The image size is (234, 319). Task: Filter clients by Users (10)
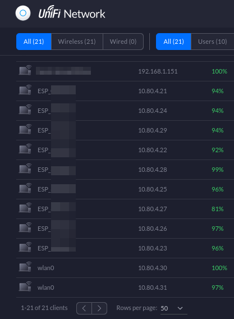pyautogui.click(x=213, y=42)
